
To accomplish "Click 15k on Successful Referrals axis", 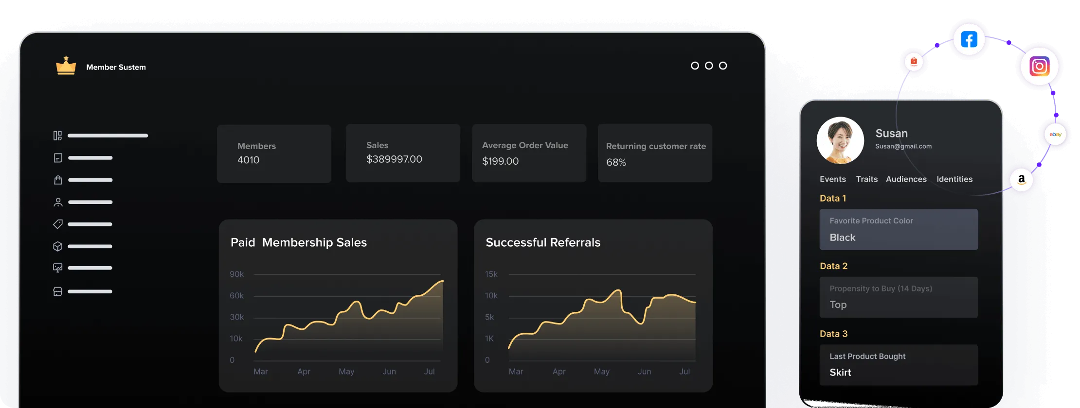I will [491, 274].
